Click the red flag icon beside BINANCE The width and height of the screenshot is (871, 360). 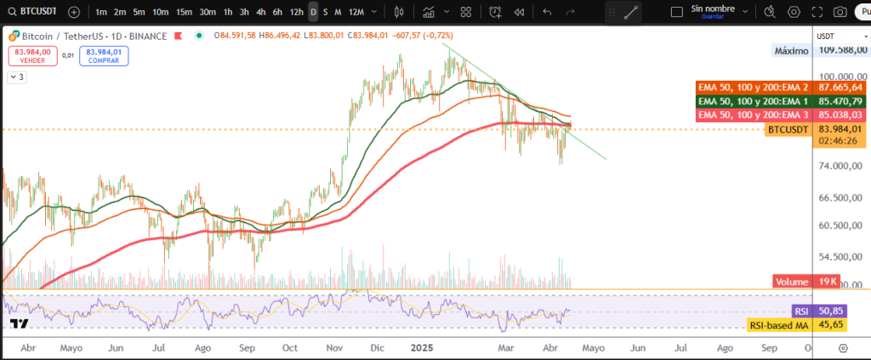(x=179, y=36)
